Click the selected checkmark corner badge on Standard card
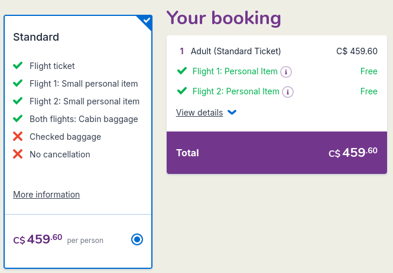The width and height of the screenshot is (393, 273). click(x=146, y=21)
